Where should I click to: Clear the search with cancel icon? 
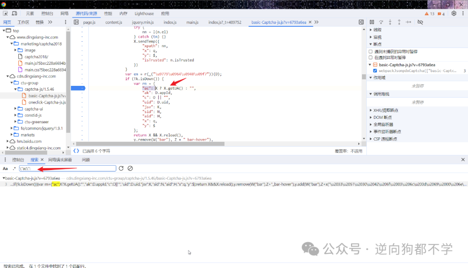(x=130, y=168)
